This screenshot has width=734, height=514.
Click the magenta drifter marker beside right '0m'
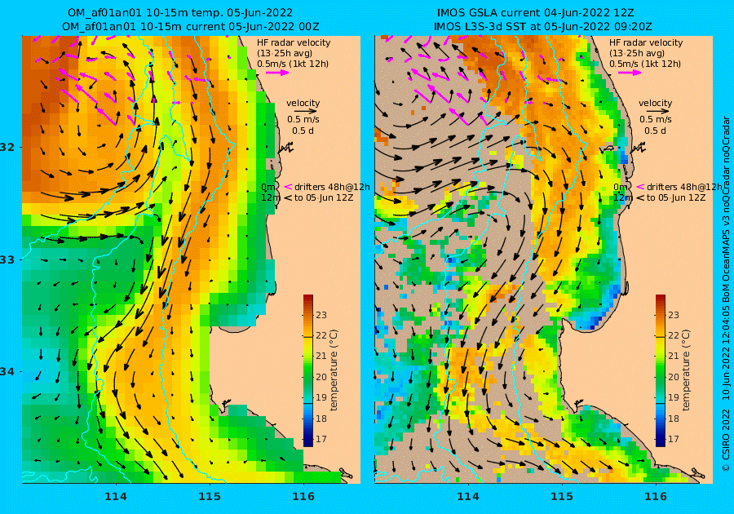(x=640, y=187)
